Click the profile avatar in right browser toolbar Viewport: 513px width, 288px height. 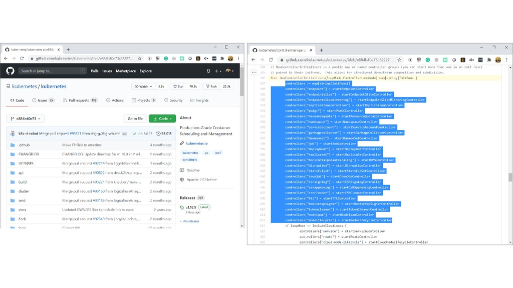[498, 60]
